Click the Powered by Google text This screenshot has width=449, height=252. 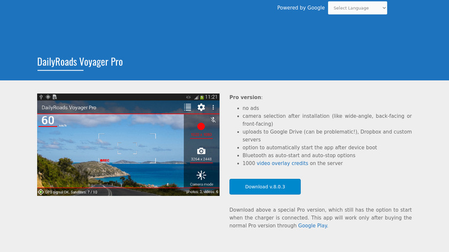coord(300,7)
